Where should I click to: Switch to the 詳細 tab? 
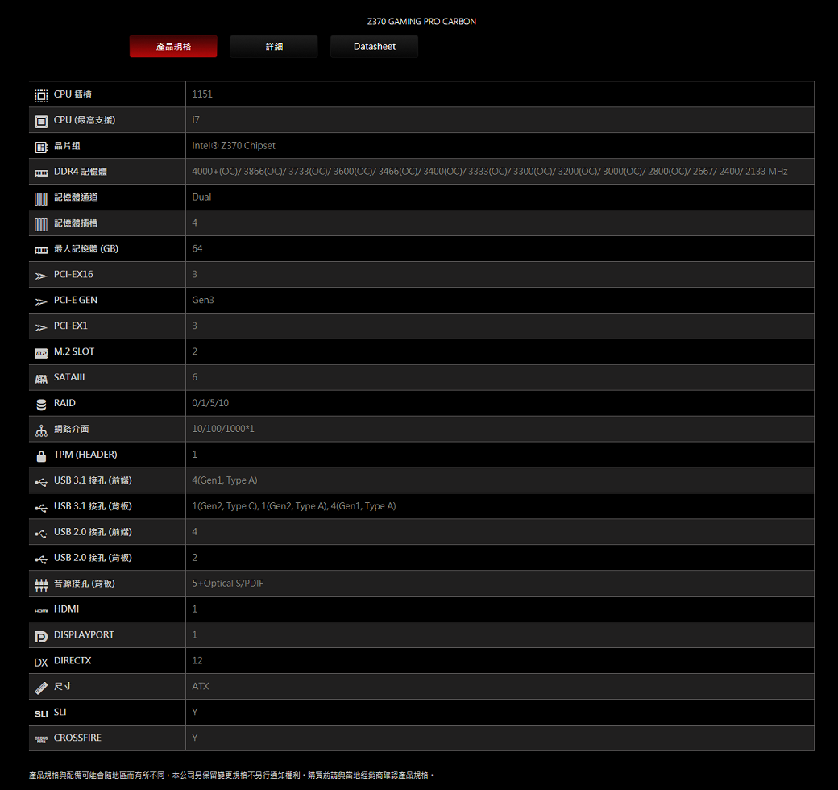pyautogui.click(x=274, y=47)
